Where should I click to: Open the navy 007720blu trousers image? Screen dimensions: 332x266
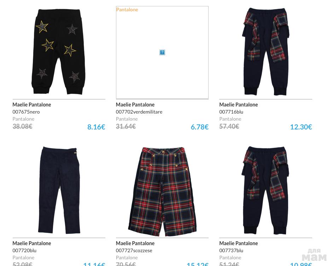coord(59,190)
